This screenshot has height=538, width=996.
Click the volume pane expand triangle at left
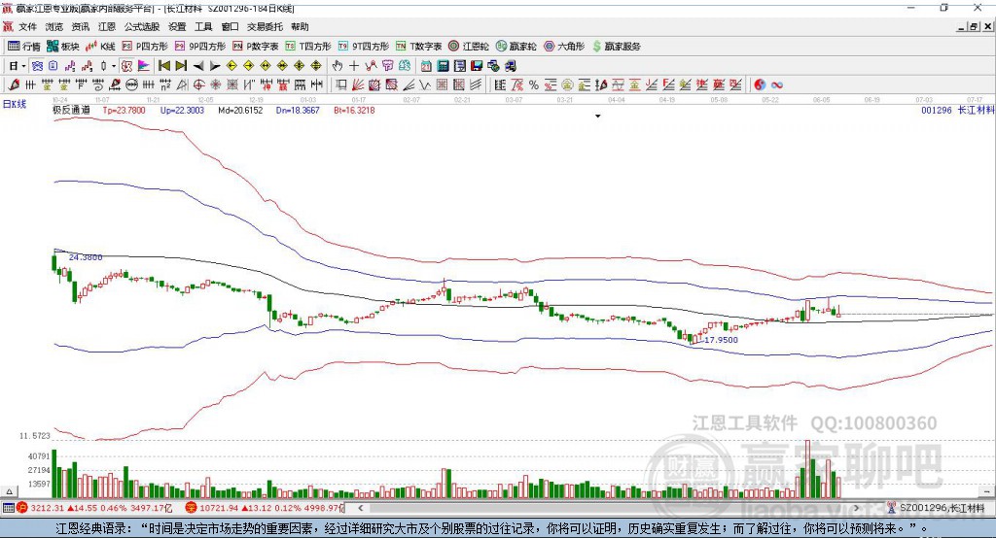pos(9,491)
